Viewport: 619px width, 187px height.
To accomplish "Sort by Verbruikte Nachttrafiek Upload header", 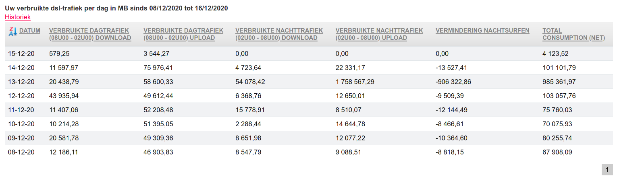I will click(x=379, y=34).
